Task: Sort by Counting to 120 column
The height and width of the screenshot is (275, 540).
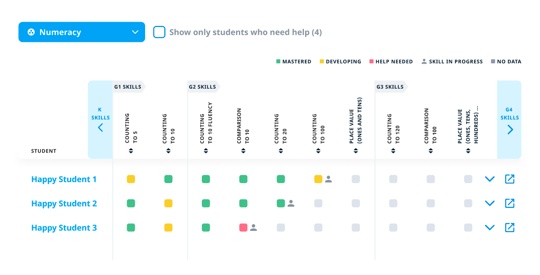Action: (x=393, y=151)
